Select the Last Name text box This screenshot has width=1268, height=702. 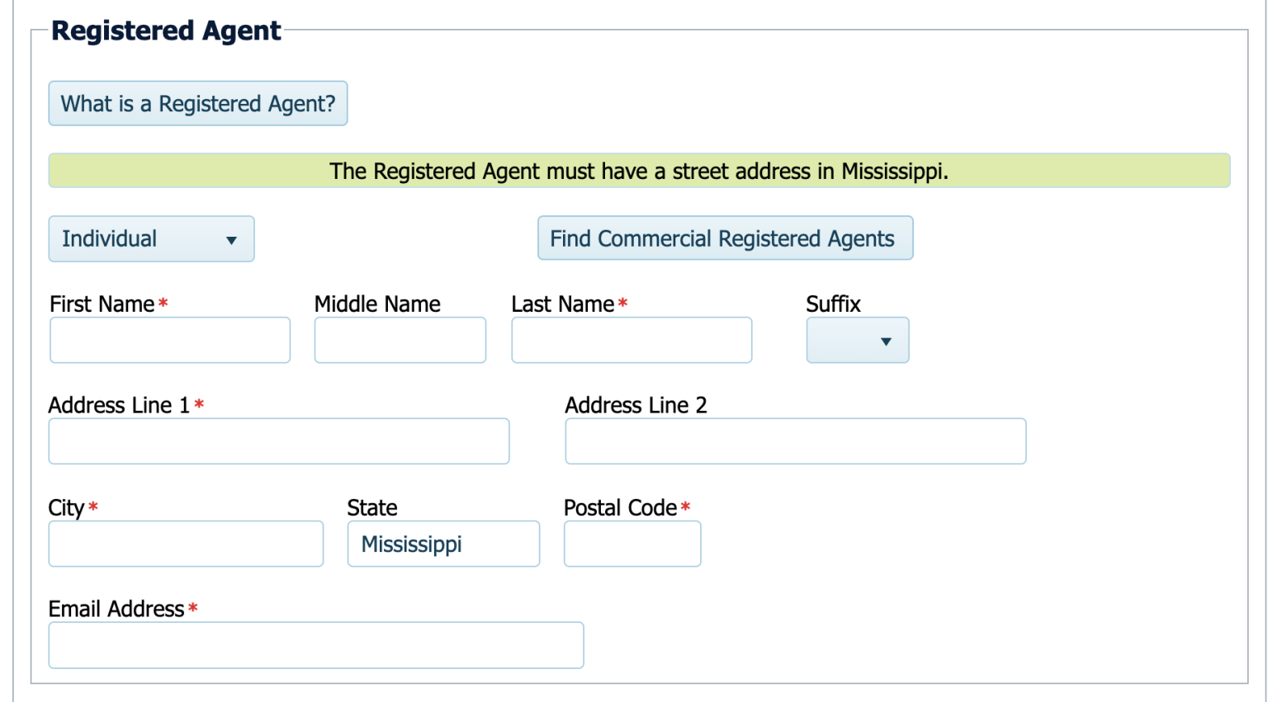(631, 340)
